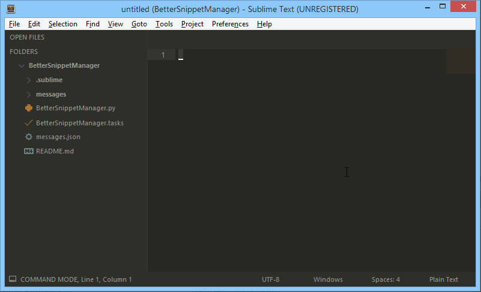481x292 pixels.
Task: Open the Project menu
Action: [192, 24]
